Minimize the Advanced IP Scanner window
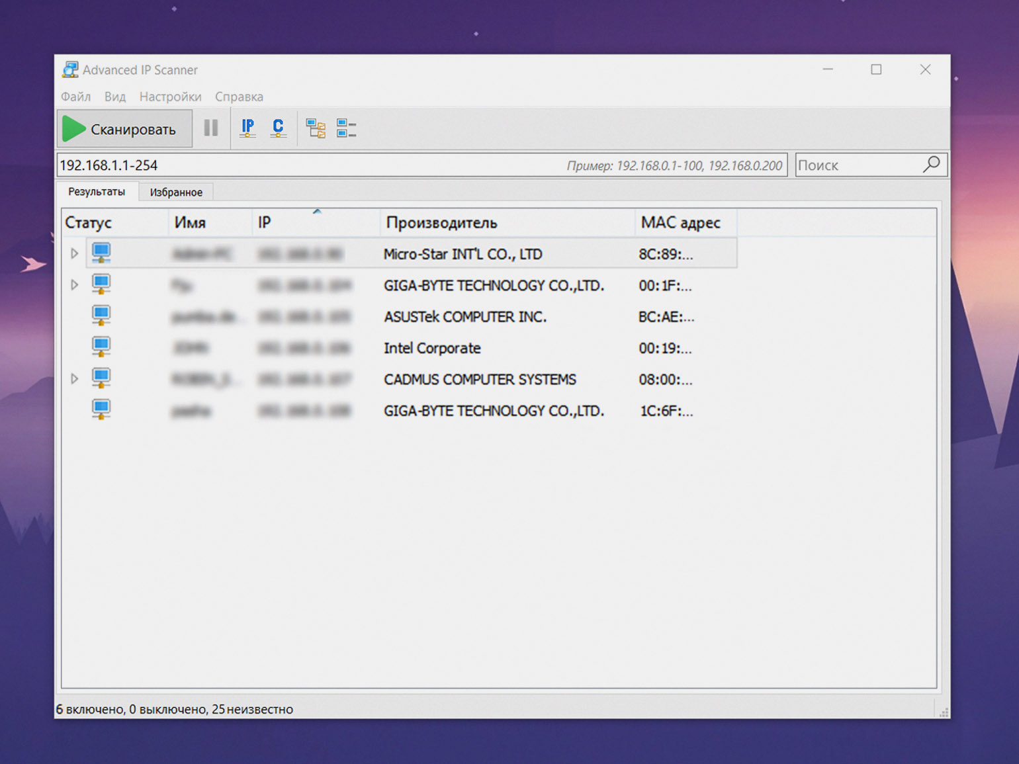The height and width of the screenshot is (764, 1019). point(828,69)
